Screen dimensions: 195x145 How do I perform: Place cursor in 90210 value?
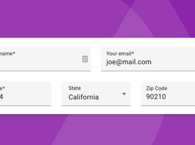156,97
